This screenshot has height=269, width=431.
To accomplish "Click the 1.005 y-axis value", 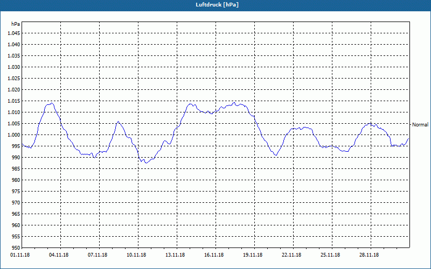I will click(14, 124).
